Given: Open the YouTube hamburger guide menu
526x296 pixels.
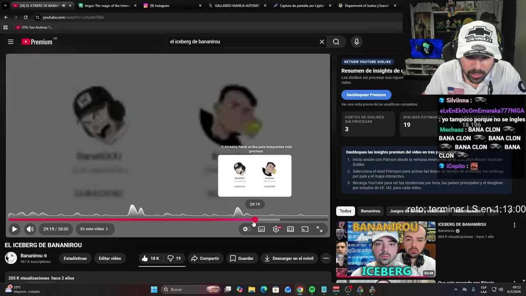Looking at the screenshot, I should tap(11, 42).
